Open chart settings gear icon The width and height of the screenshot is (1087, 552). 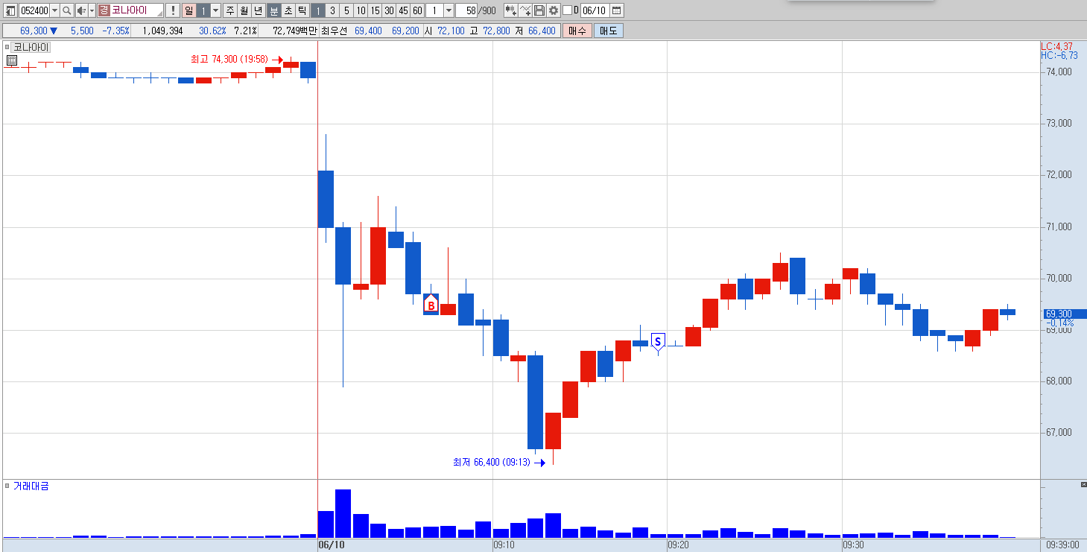tap(554, 10)
